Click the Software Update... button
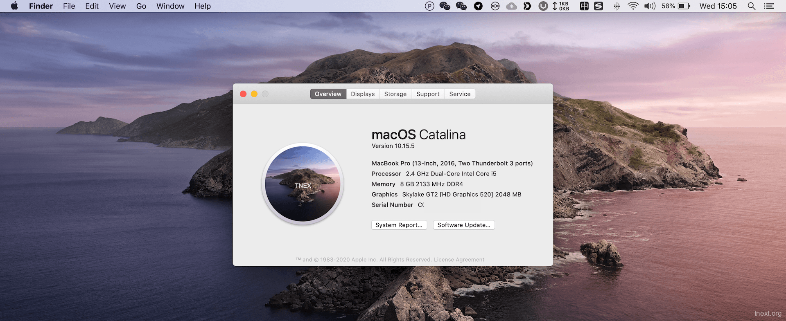Screen dimensions: 786x321 coord(464,225)
